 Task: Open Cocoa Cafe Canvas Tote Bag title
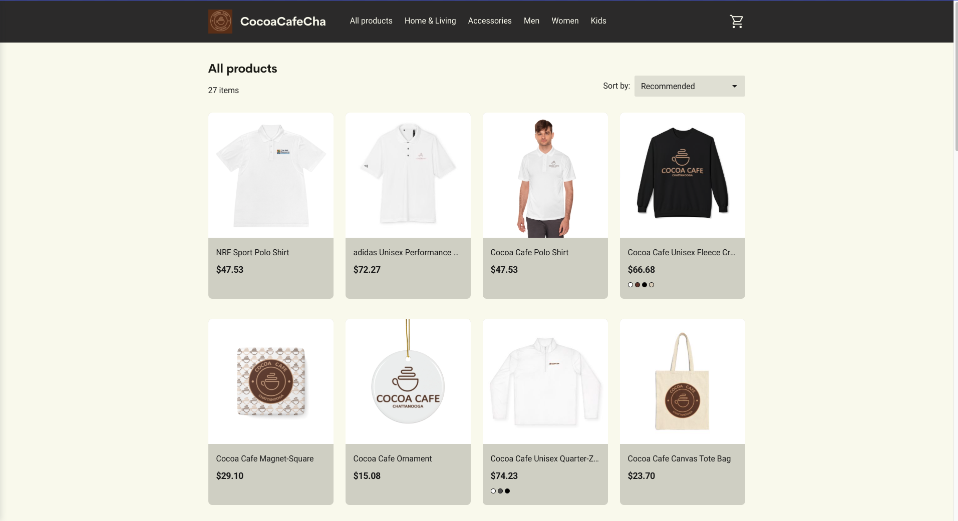point(679,459)
